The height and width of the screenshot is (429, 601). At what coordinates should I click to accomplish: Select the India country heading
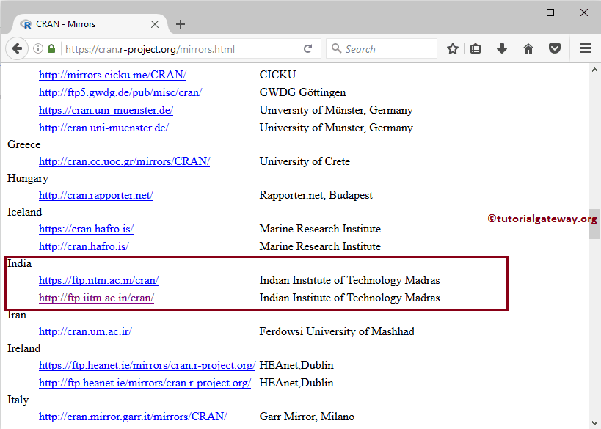(20, 263)
